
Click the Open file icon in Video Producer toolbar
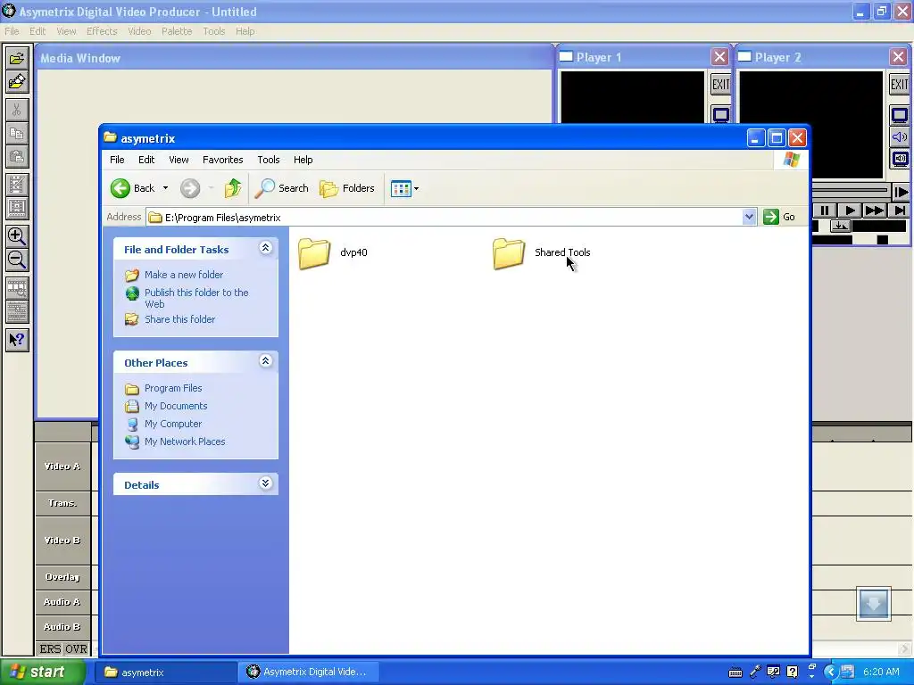(x=17, y=58)
